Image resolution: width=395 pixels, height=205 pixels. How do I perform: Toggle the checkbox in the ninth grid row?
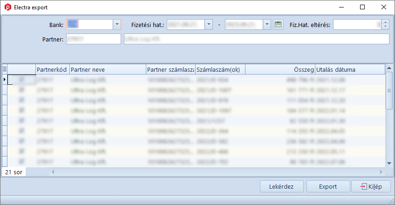(x=22, y=161)
